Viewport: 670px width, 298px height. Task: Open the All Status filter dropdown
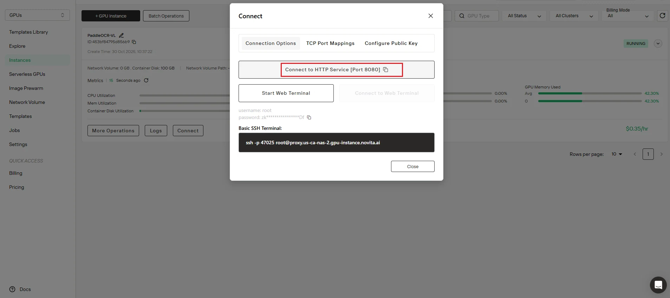(524, 16)
